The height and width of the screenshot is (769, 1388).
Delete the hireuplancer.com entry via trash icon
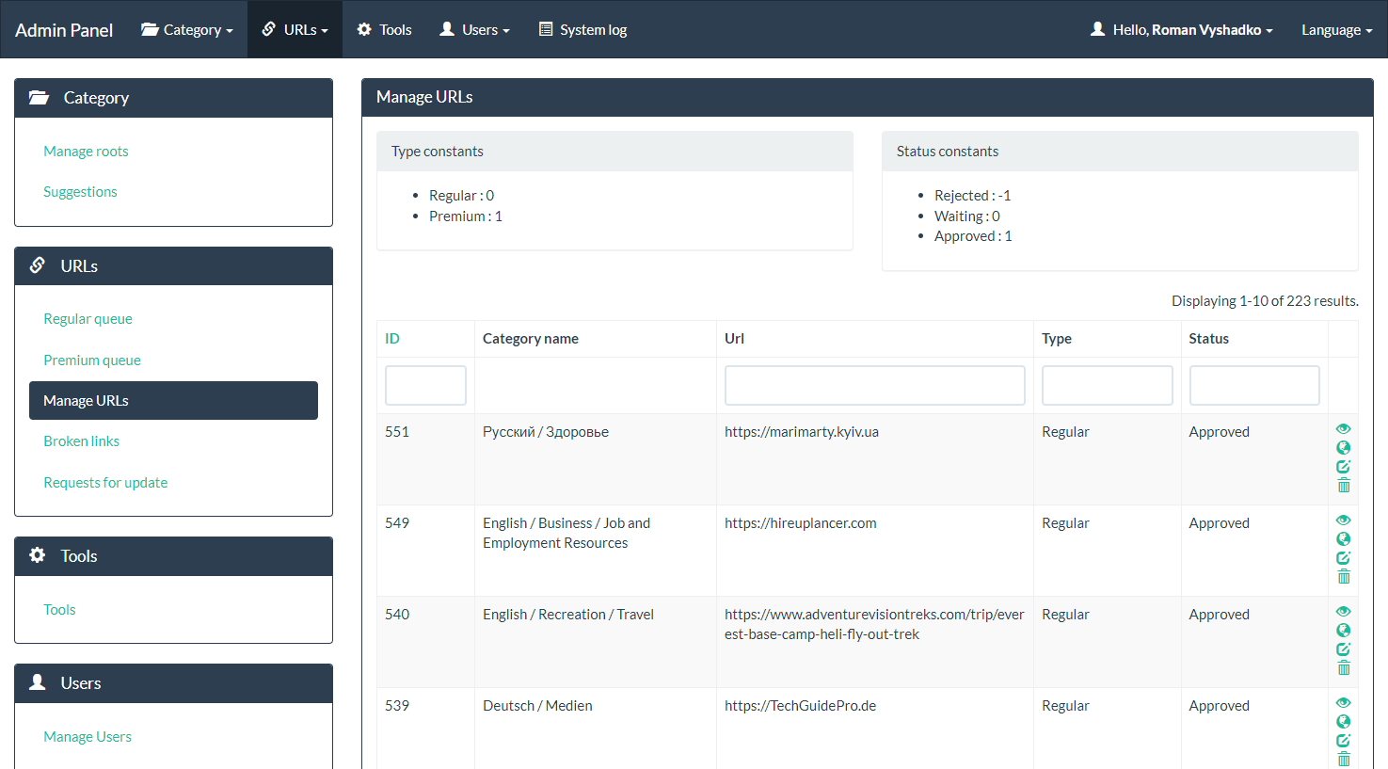tap(1344, 577)
